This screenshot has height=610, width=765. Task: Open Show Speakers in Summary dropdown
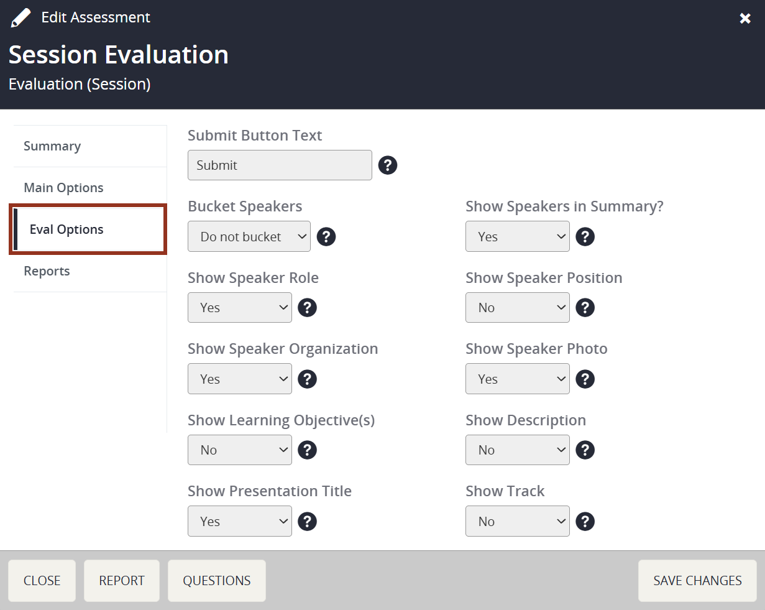tap(518, 237)
